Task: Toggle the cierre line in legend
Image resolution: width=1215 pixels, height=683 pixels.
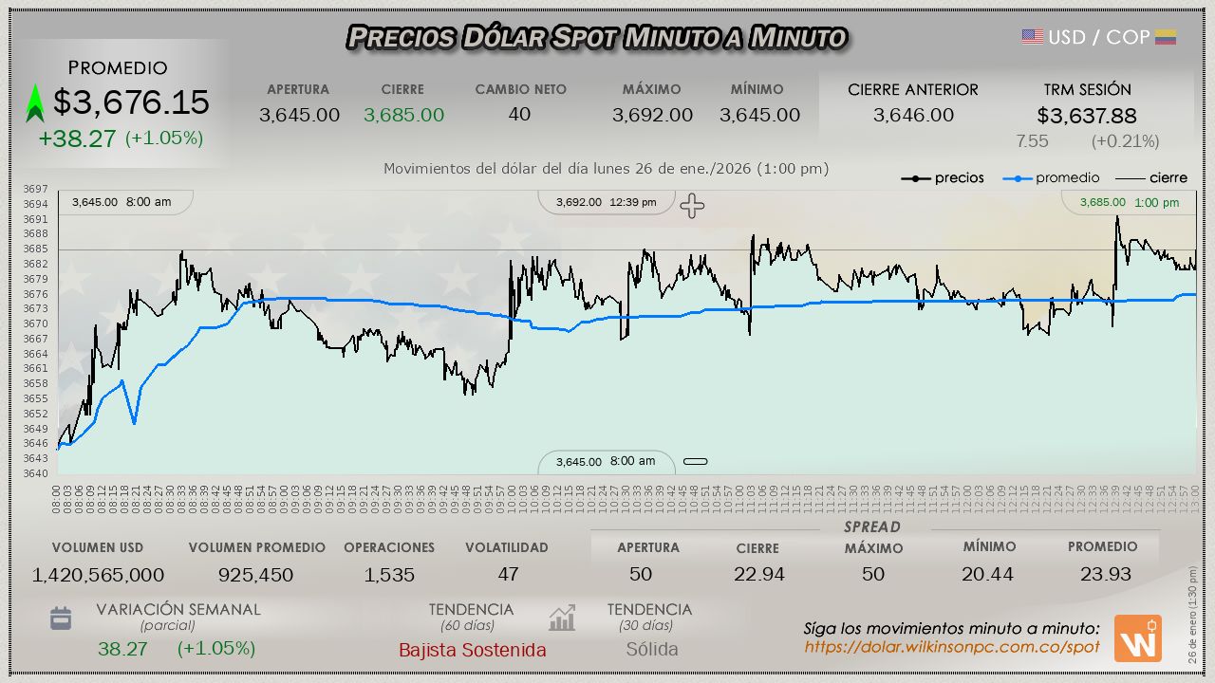Action: tap(1150, 178)
